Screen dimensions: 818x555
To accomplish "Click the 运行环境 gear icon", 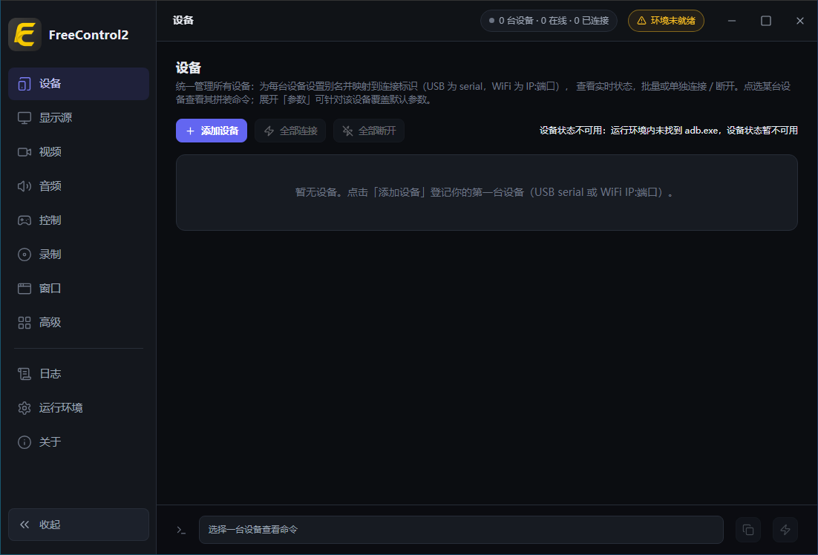I will pyautogui.click(x=24, y=408).
